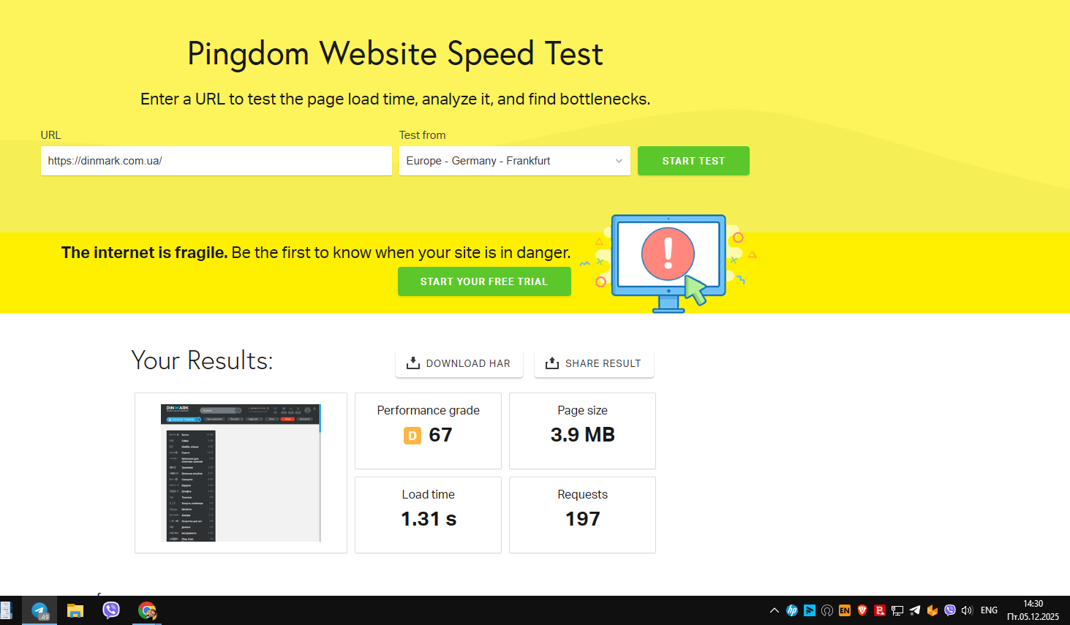Viewport: 1070px width, 625px height.
Task: Open the tested site screenshot thumbnail
Action: [x=241, y=473]
